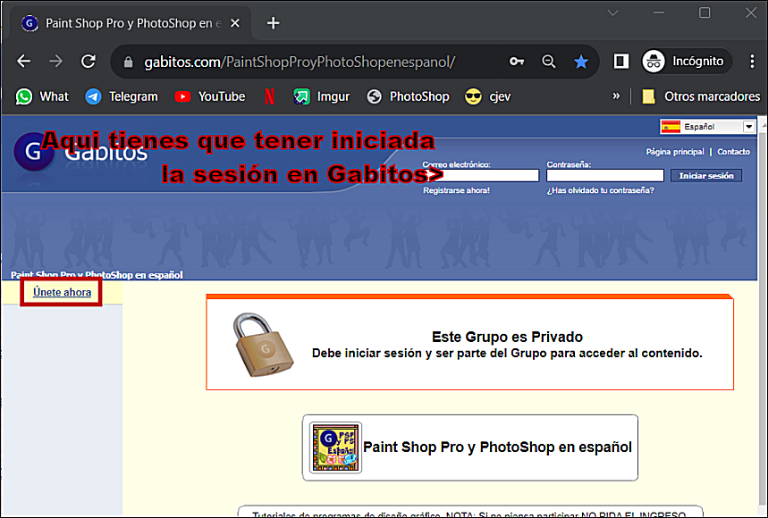
Task: Click the browser back arrow
Action: [x=23, y=61]
